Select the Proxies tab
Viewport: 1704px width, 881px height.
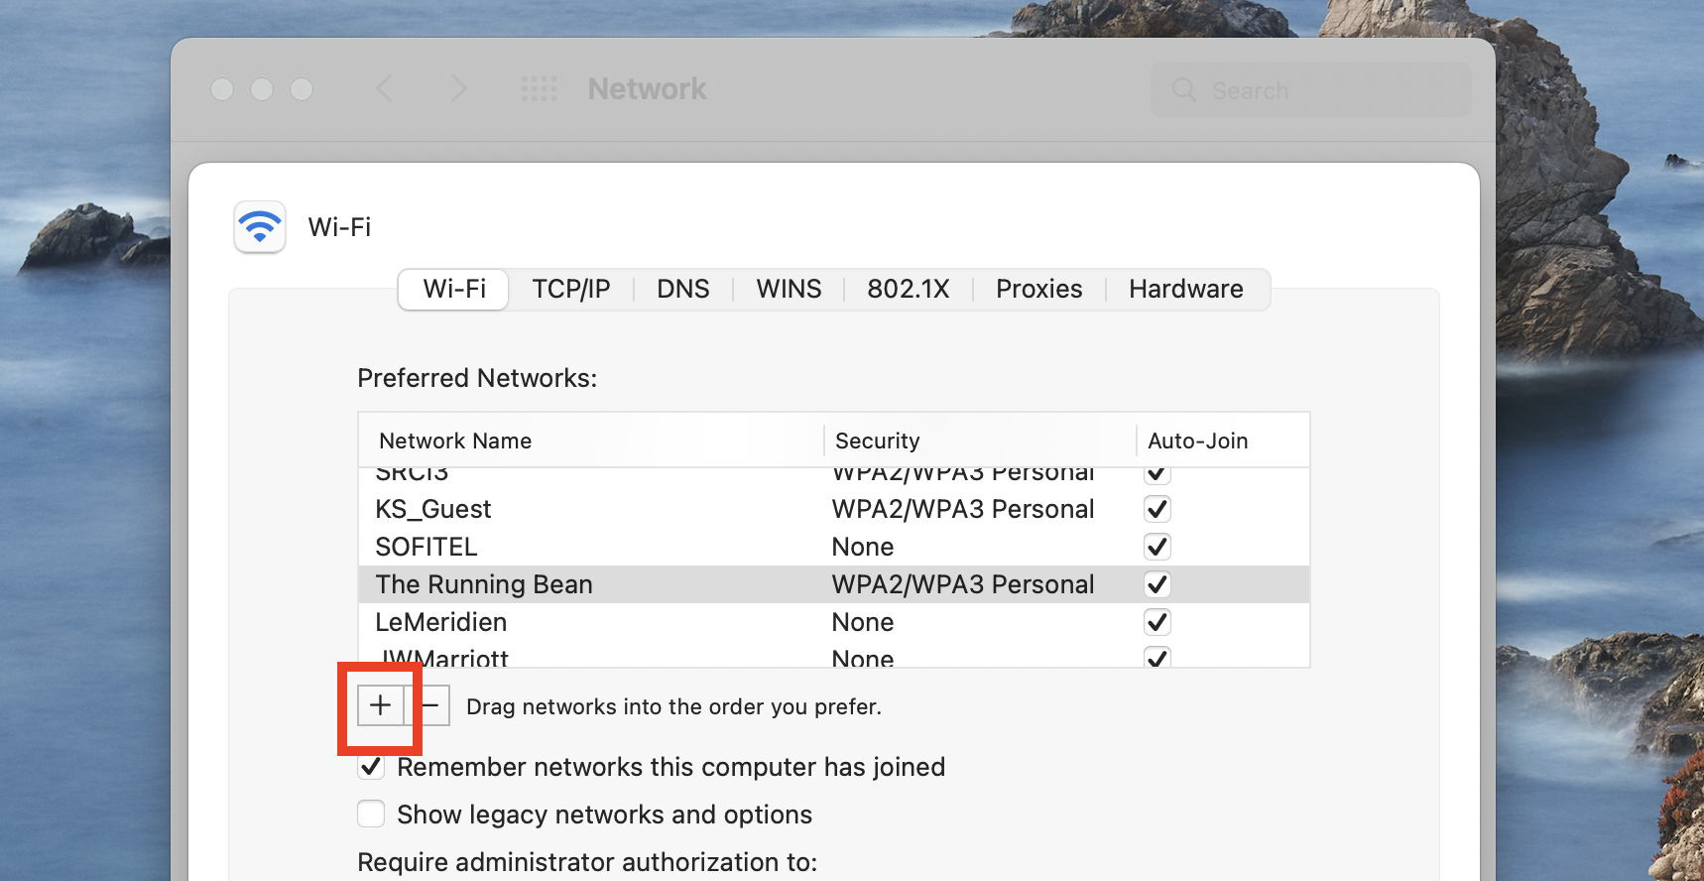[1039, 289]
